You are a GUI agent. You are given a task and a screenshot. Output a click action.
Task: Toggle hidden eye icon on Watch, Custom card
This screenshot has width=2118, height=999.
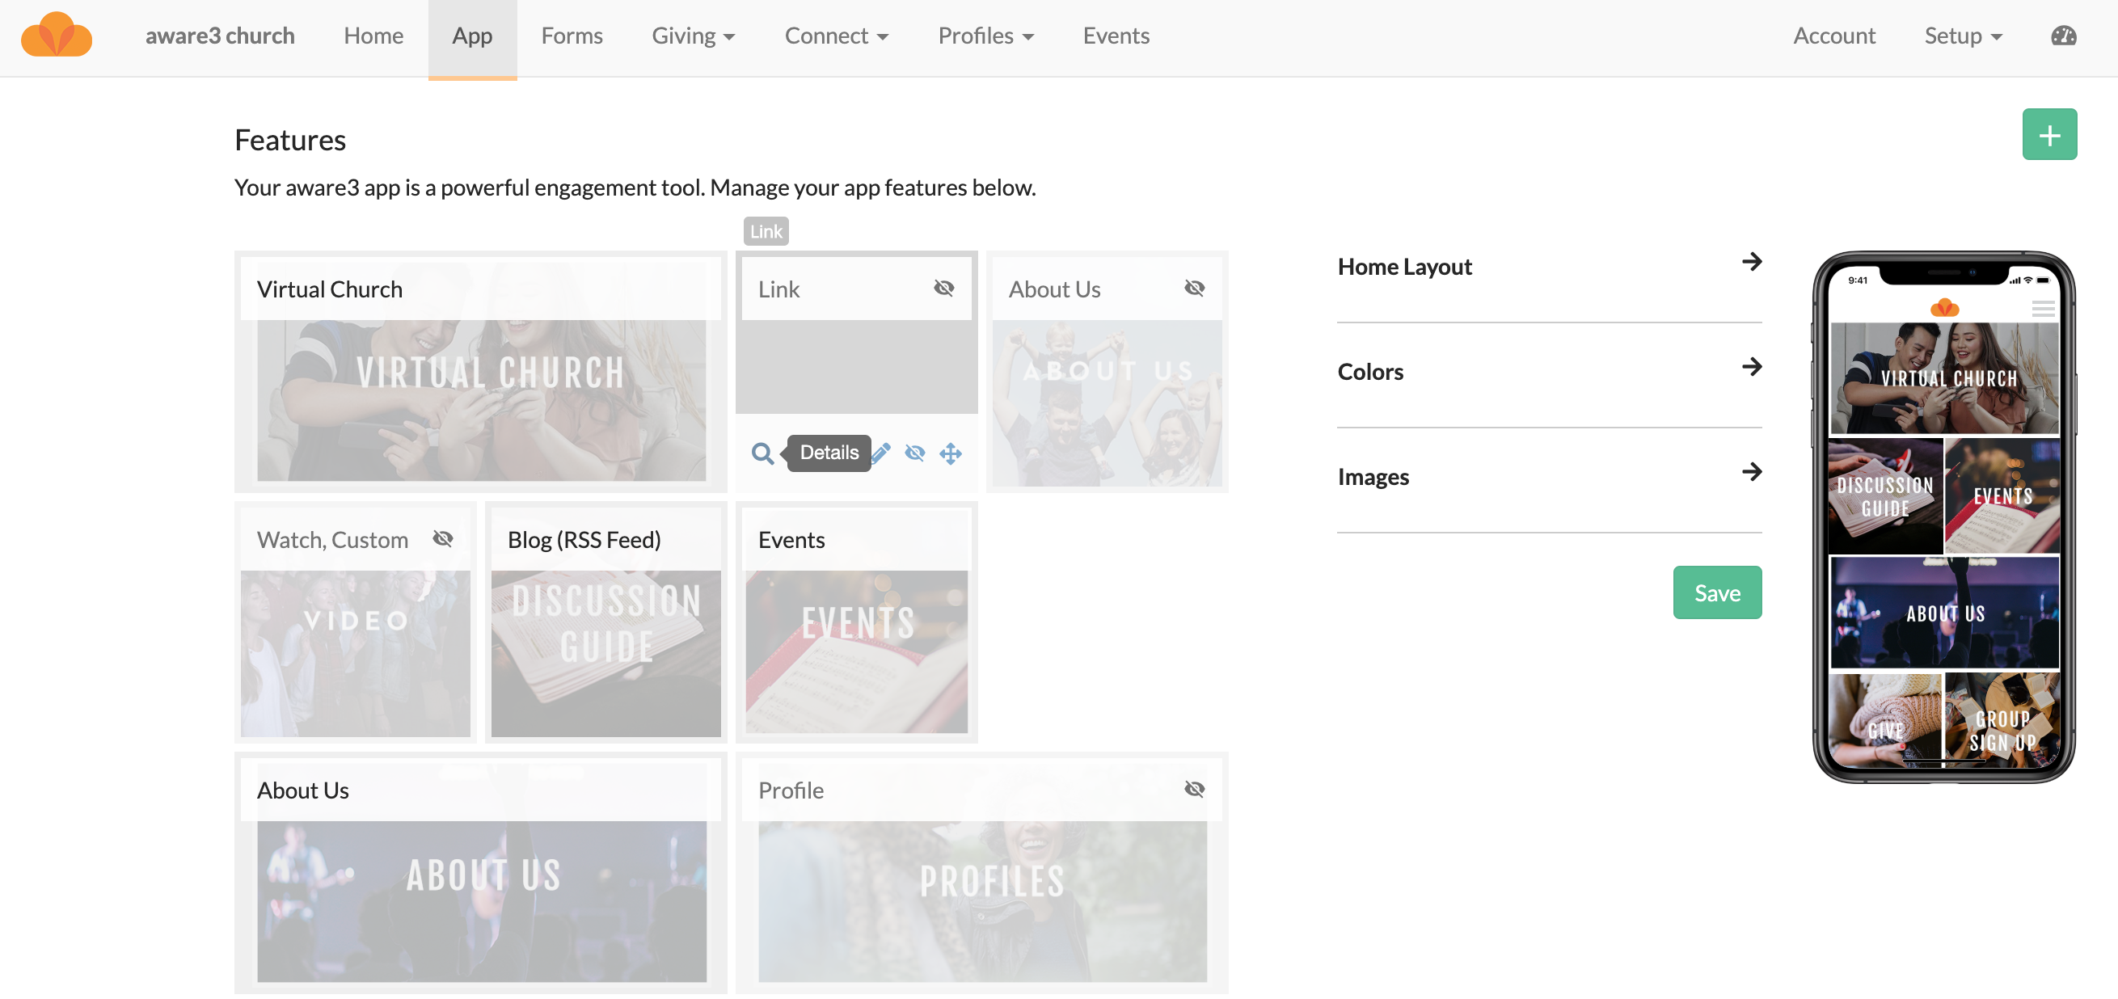pyautogui.click(x=443, y=538)
